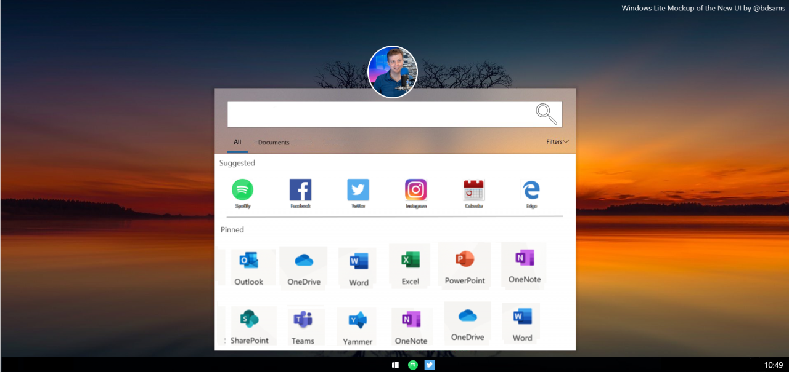The height and width of the screenshot is (372, 789).
Task: Open the user profile picture
Action: (x=393, y=71)
